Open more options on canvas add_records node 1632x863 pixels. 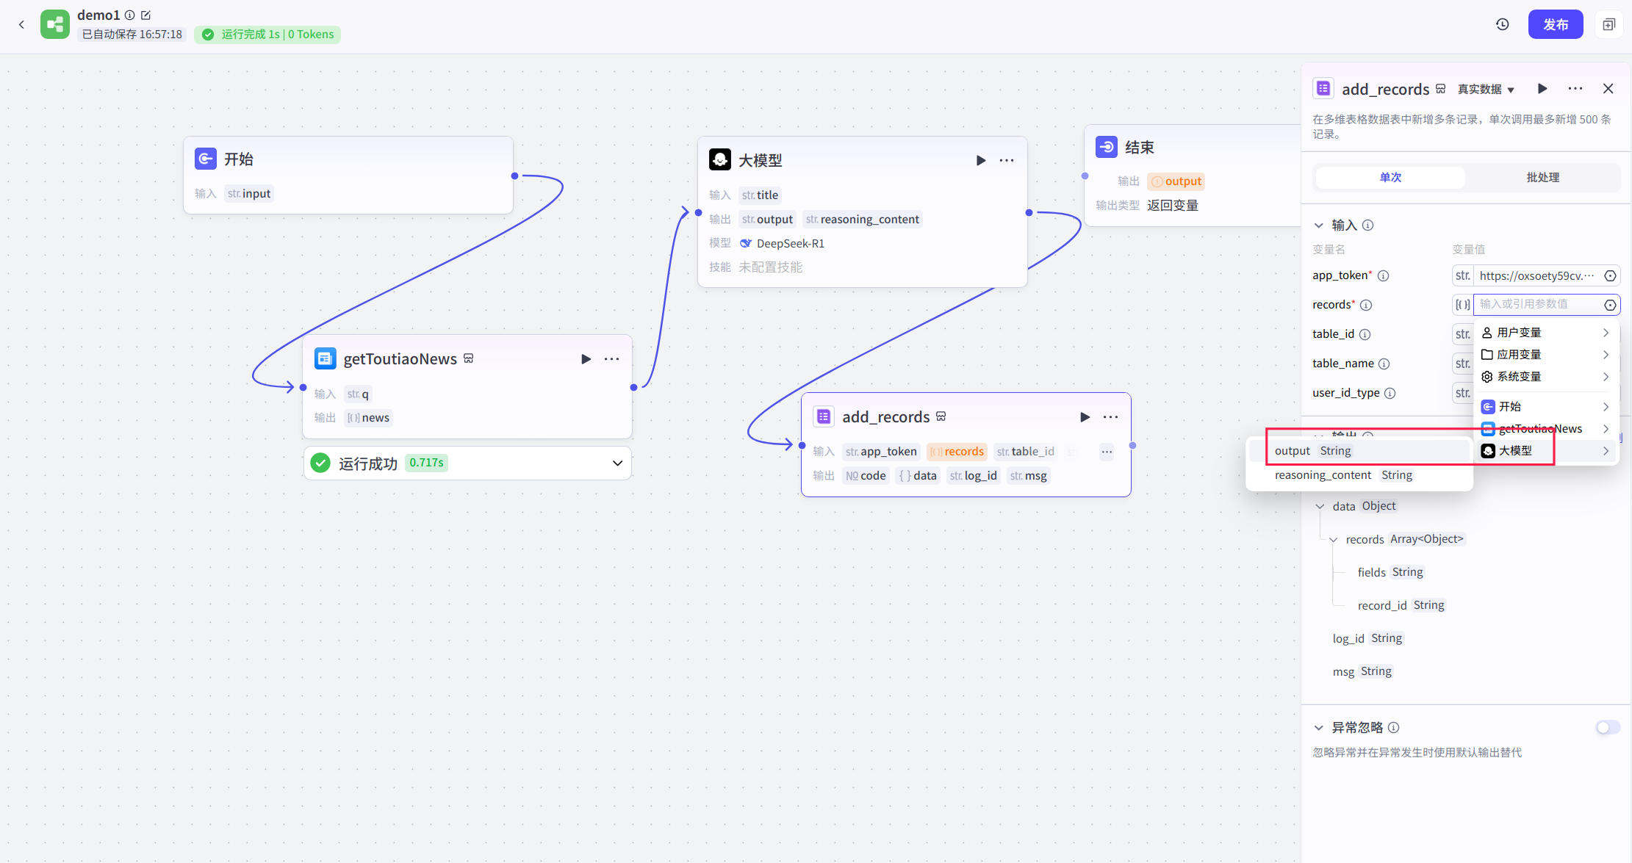click(x=1110, y=417)
